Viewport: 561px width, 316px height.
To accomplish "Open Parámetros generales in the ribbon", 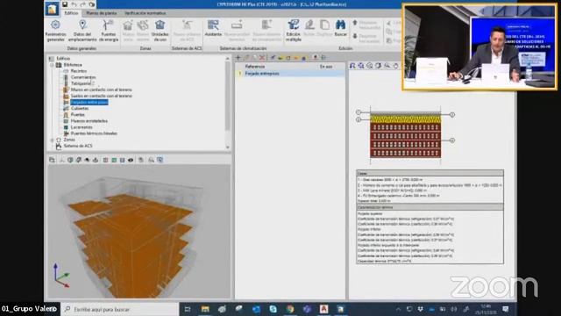I will [x=55, y=31].
